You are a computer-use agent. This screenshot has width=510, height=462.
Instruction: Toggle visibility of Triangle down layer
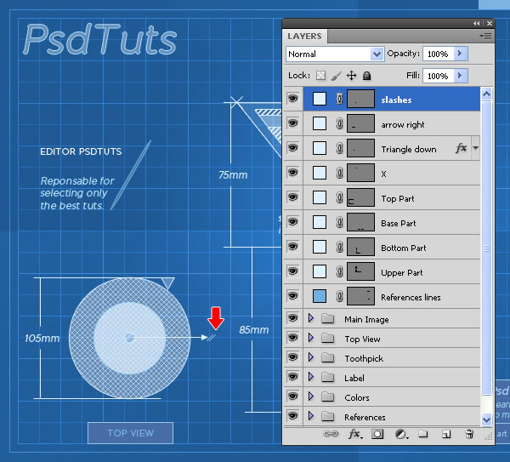click(292, 148)
